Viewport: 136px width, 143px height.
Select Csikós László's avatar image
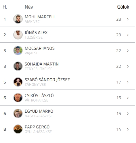(18, 98)
